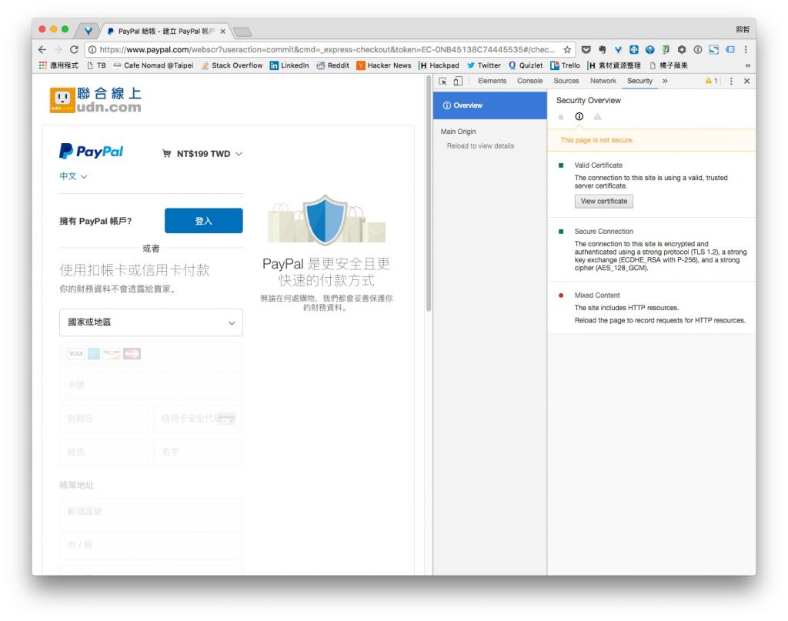Open the 國家或地區 country dropdown

coord(151,322)
